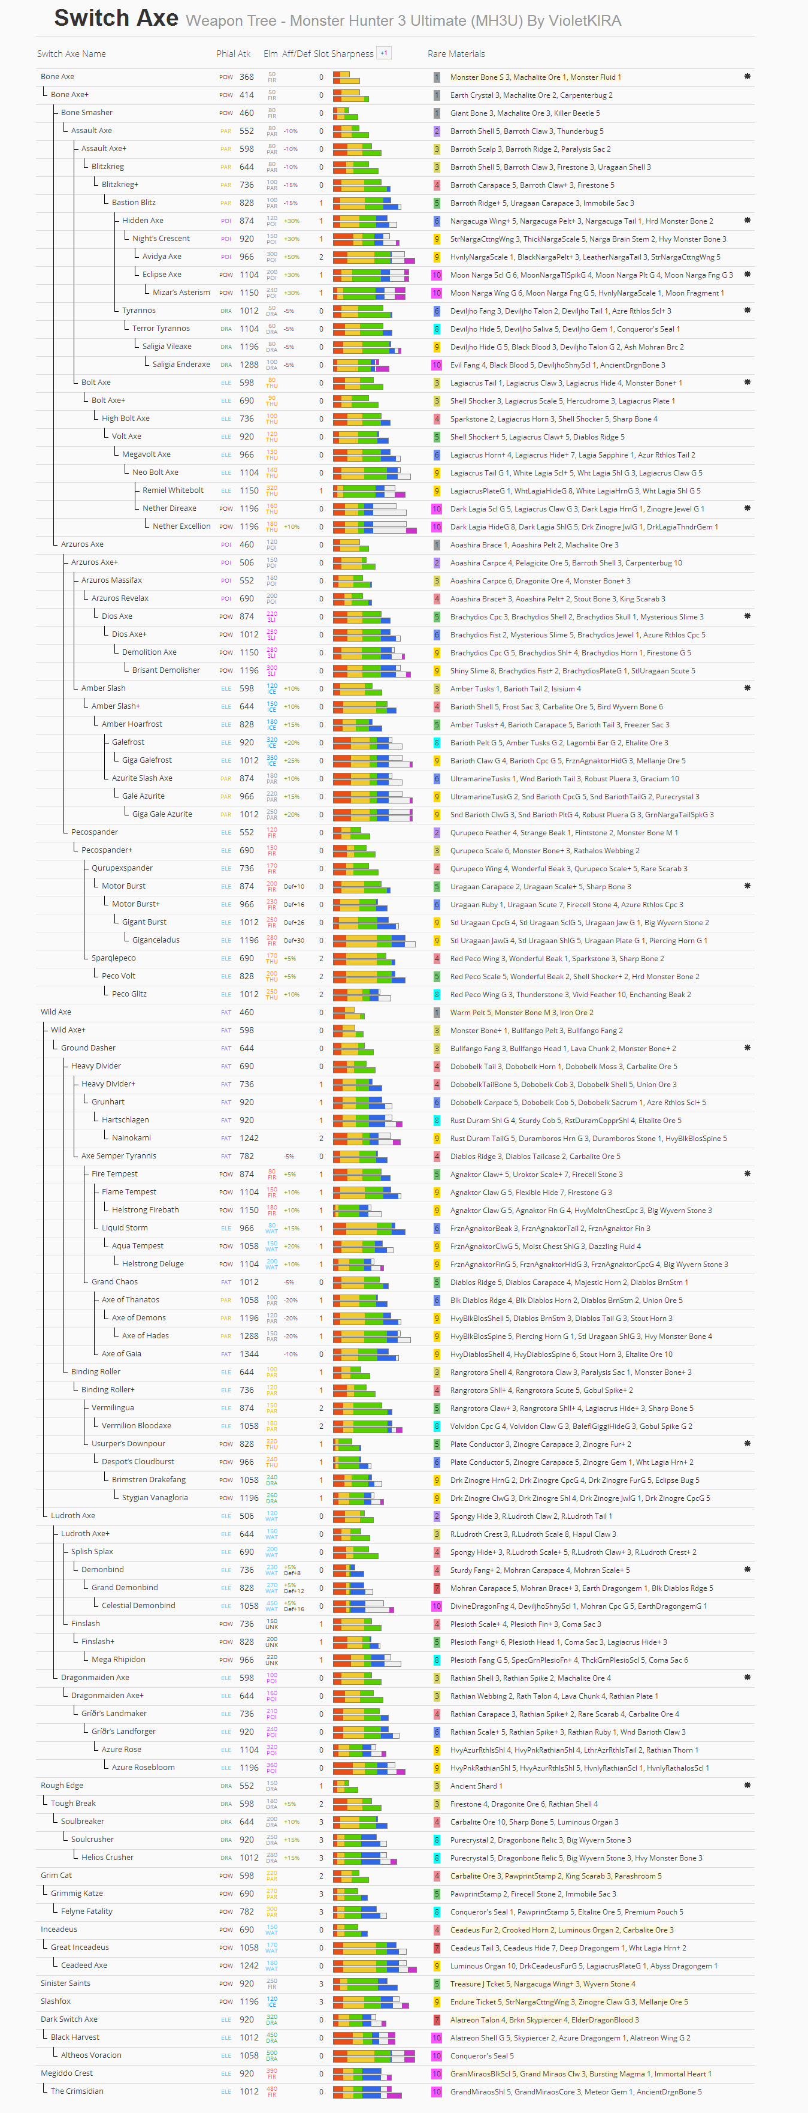Select the Azure Rosebloom tree entry
Screen dimensions: 808x2113
pyautogui.click(x=143, y=1768)
